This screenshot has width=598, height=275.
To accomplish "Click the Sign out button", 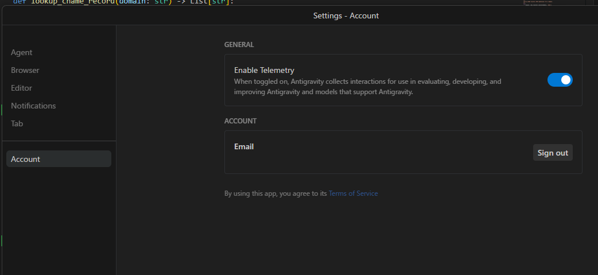I will click(x=553, y=153).
